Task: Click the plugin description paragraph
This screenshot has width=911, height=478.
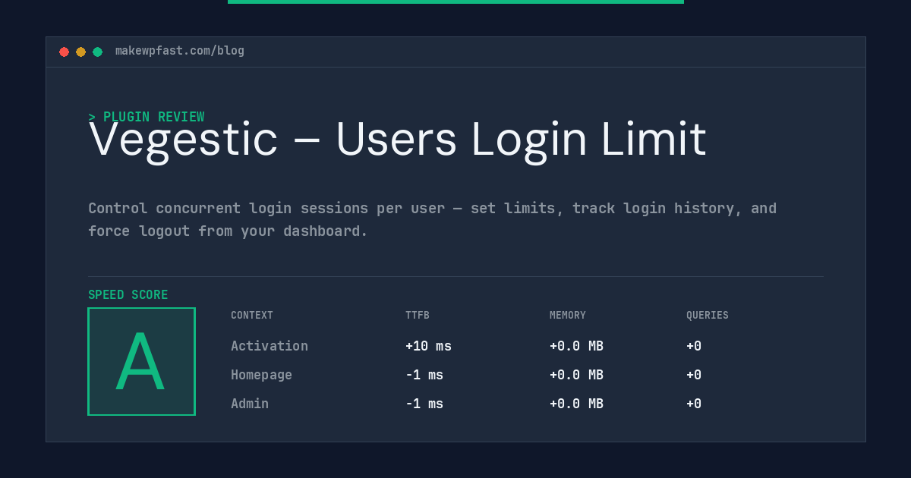Action: [432, 219]
